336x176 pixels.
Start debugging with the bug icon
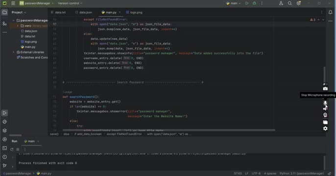[x=254, y=3]
